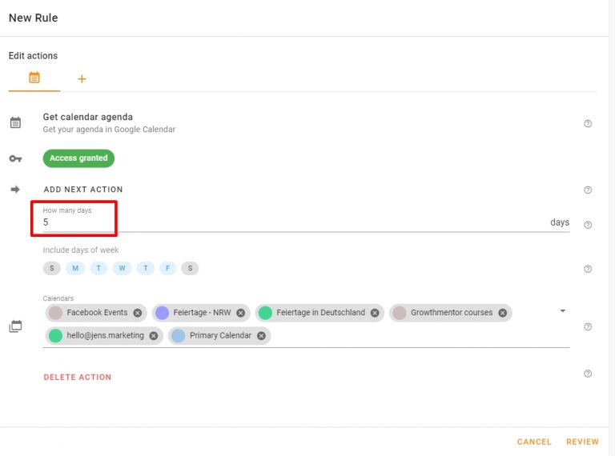Select the calendar agenda action tab

point(34,78)
